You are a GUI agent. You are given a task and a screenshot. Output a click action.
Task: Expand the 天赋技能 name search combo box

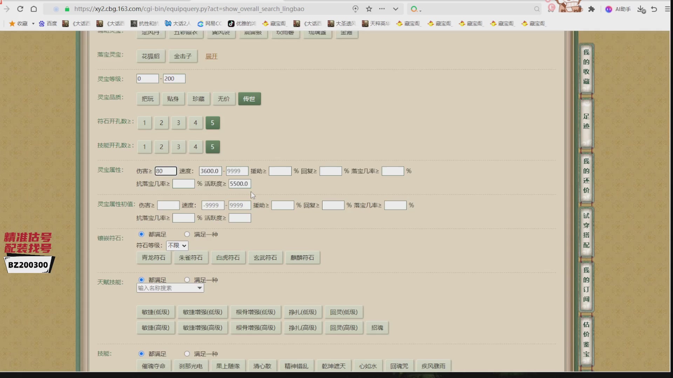[170, 288]
